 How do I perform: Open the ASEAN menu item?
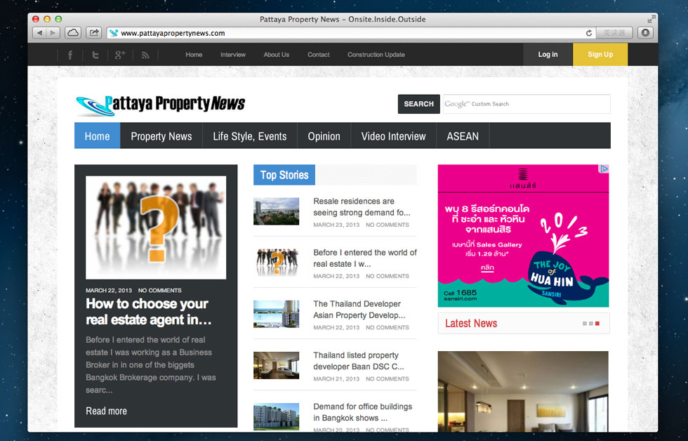[463, 136]
